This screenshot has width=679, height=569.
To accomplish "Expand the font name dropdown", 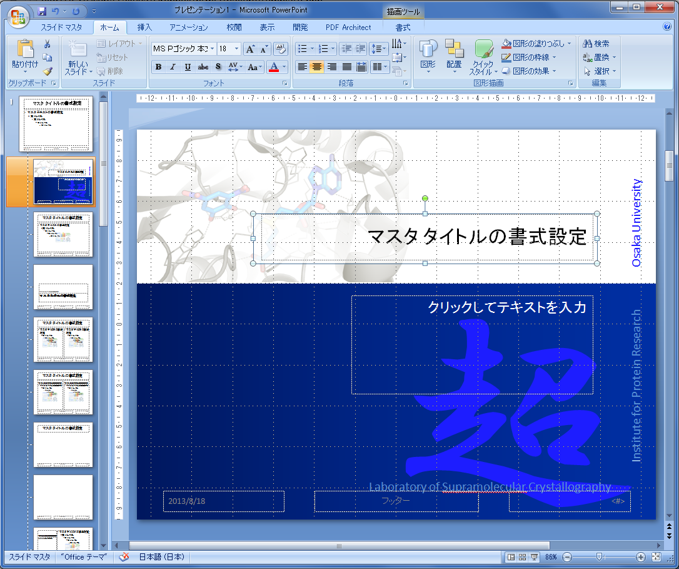I will 212,49.
